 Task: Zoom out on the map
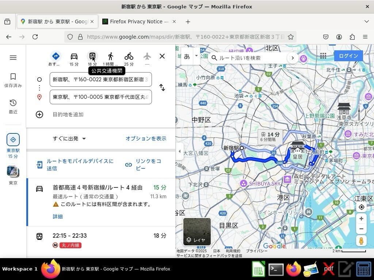pos(361,229)
